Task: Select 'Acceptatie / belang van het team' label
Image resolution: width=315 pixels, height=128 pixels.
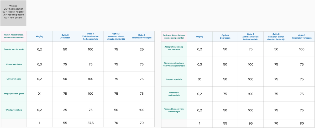Action: 174,49
